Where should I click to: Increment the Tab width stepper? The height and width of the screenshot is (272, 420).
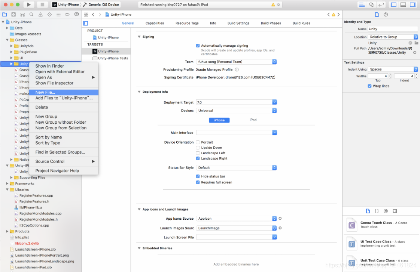390,75
